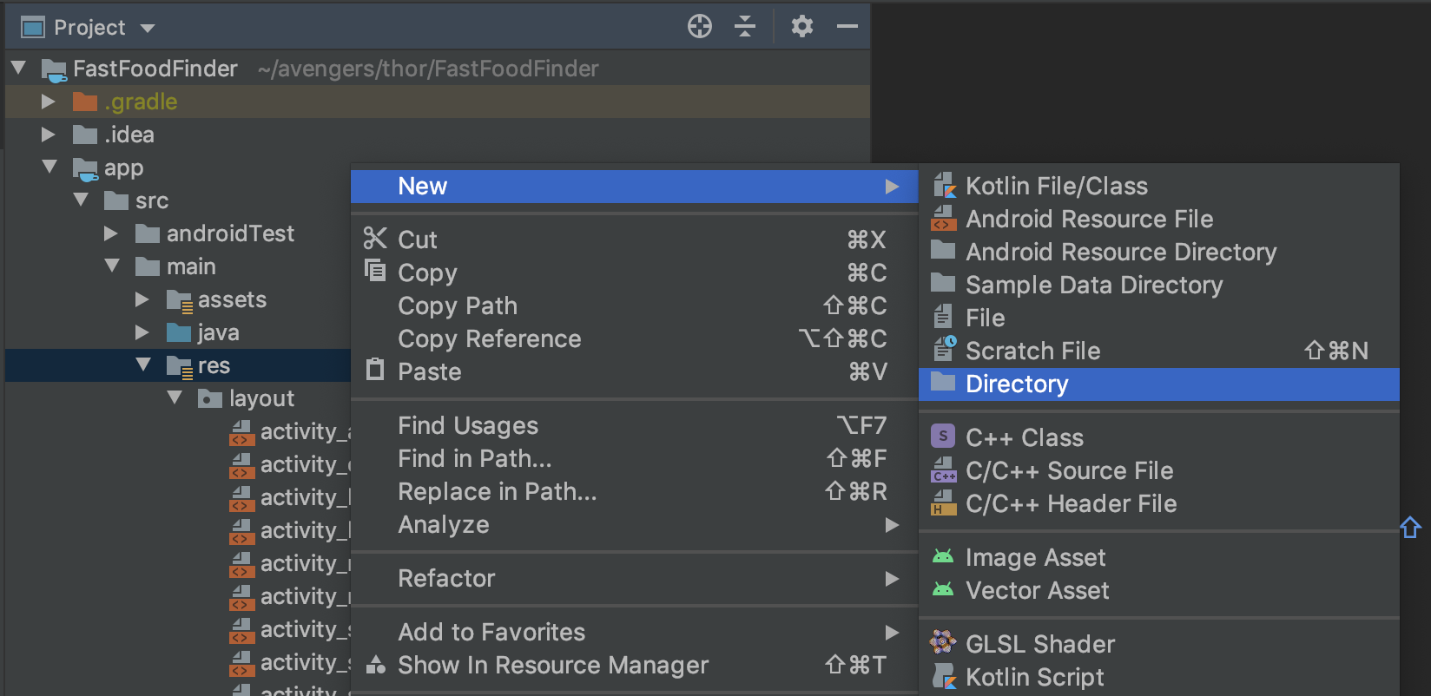Expand the .gradle folder
1431x696 pixels.
tap(49, 102)
